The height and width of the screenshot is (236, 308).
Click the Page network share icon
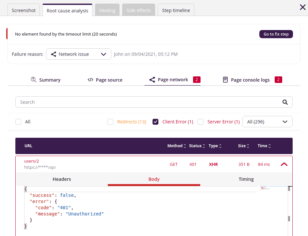click(x=152, y=79)
